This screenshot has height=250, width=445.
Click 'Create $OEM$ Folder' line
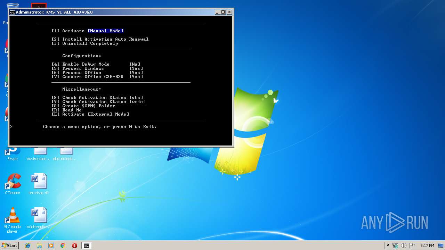click(83, 106)
